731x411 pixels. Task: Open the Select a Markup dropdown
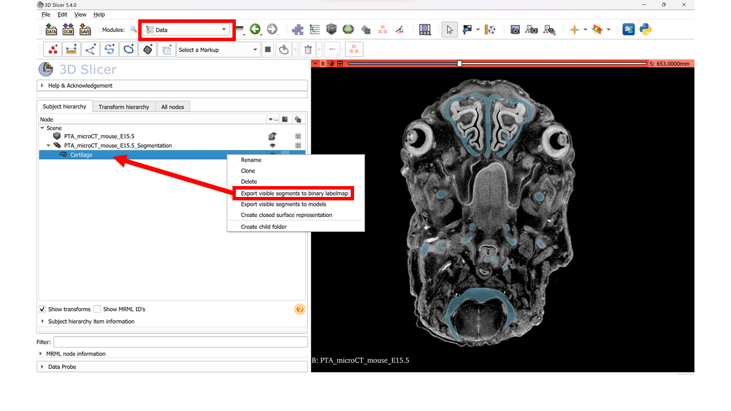218,50
